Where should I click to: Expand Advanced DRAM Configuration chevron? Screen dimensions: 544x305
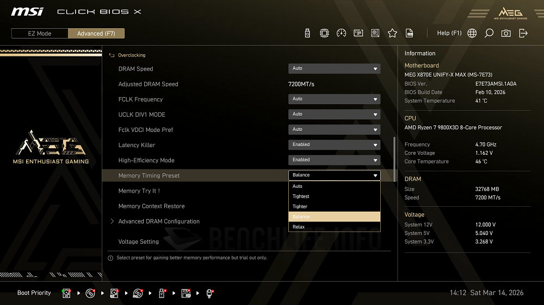(112, 221)
